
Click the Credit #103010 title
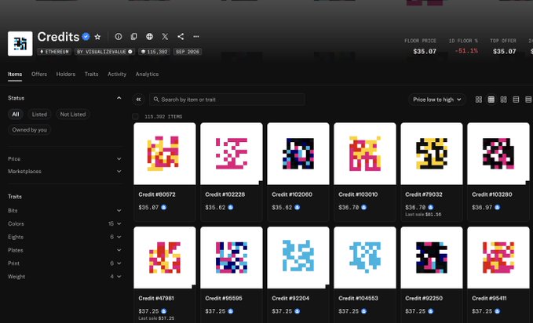[358, 194]
